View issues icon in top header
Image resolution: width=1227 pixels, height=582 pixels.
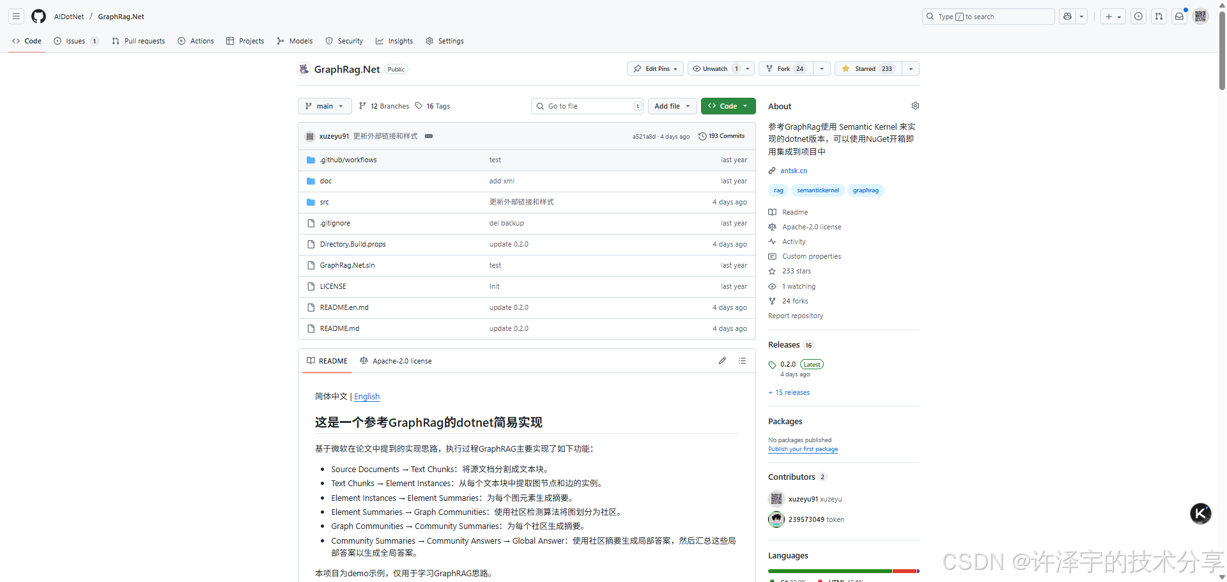(x=1138, y=17)
